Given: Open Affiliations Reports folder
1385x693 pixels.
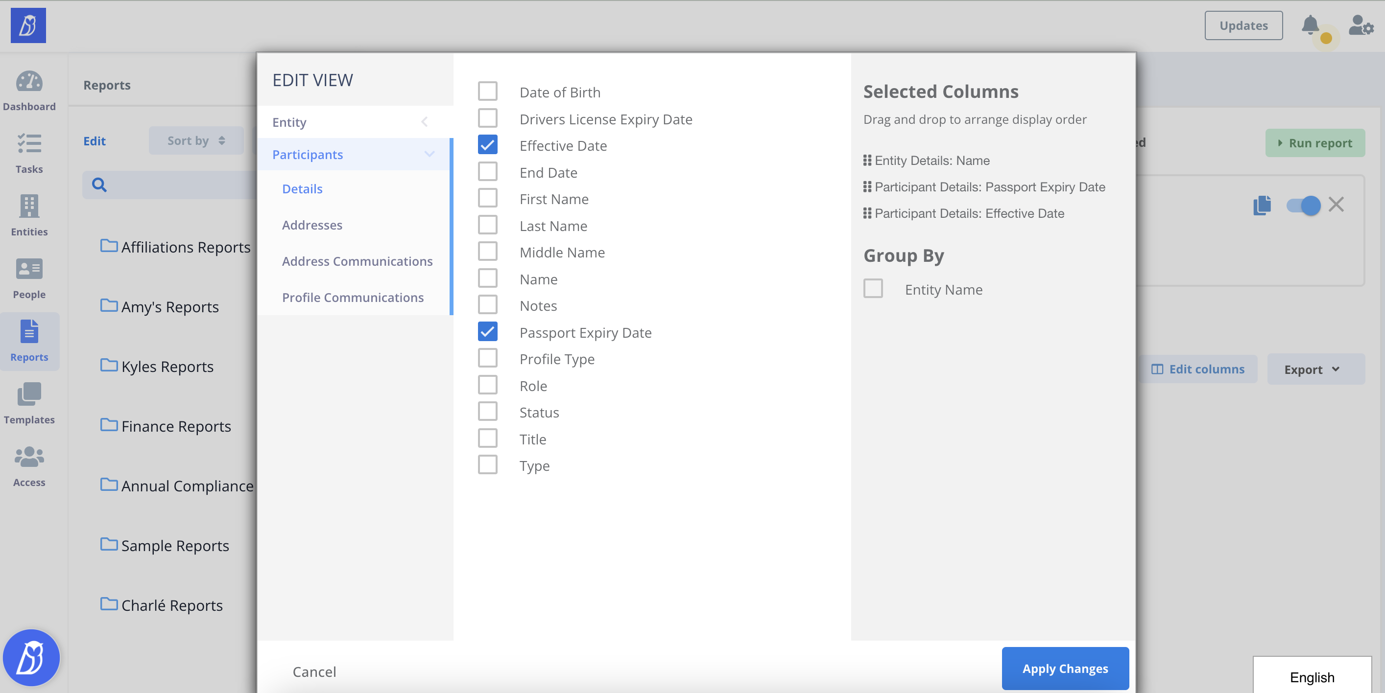Looking at the screenshot, I should pos(175,247).
